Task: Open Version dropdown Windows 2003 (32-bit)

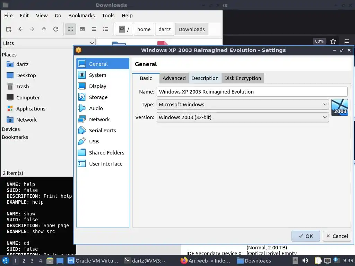Action: click(243, 117)
